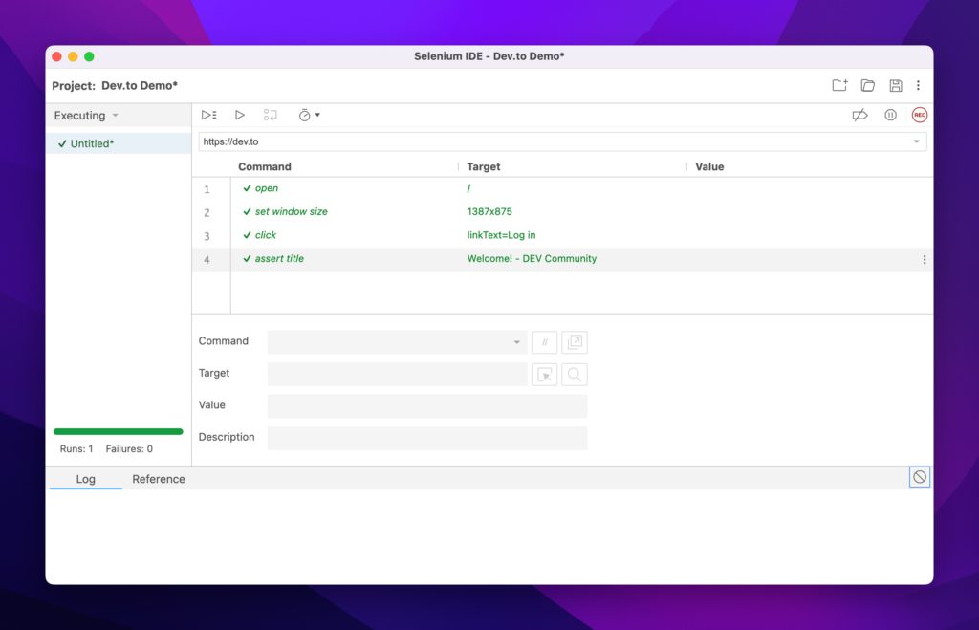Image resolution: width=979 pixels, height=630 pixels.
Task: Clear the log with the circle-slash icon
Action: click(919, 477)
